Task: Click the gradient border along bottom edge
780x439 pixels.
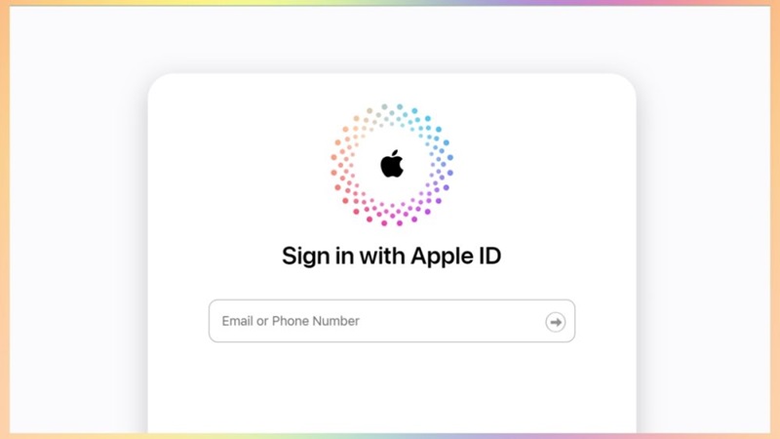Action: (390, 436)
